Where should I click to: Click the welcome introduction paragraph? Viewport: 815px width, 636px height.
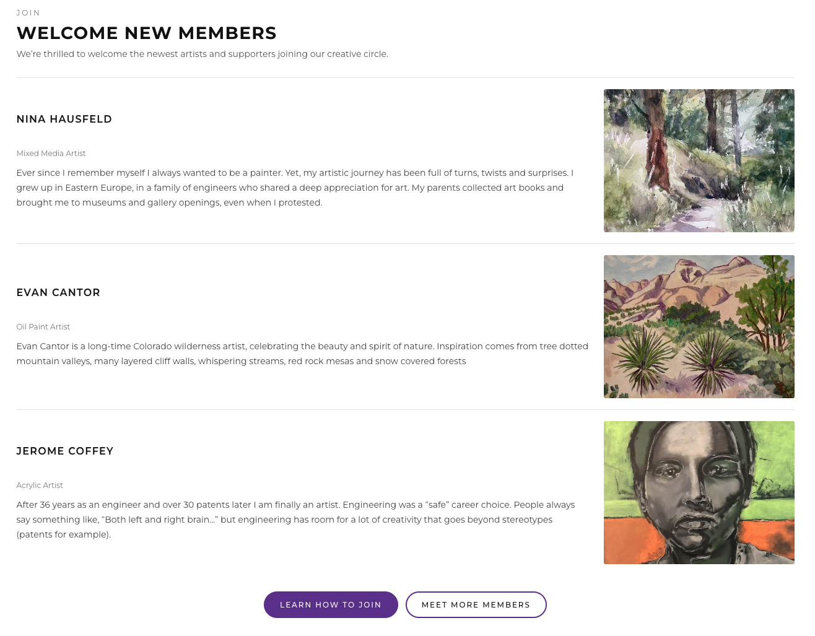pos(202,54)
